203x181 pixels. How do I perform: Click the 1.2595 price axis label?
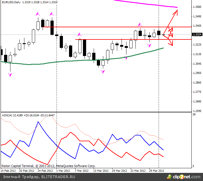click(197, 111)
